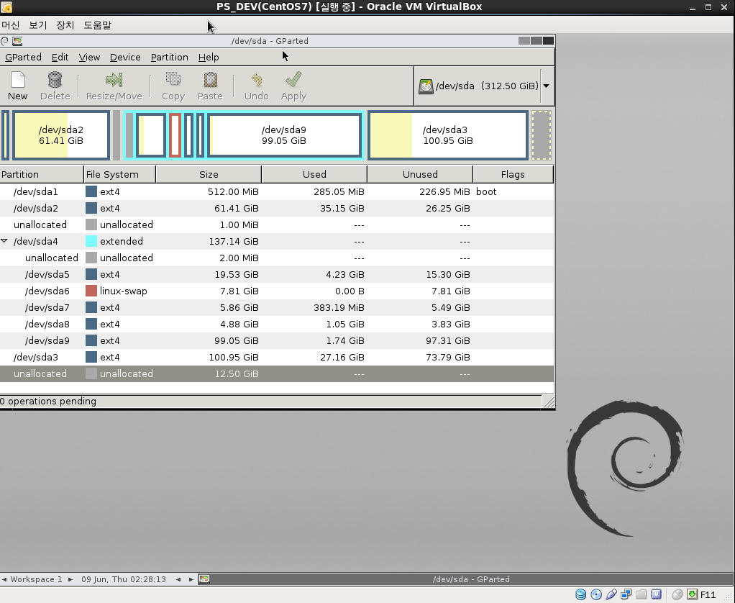Viewport: 735px width, 603px height.
Task: Click the VirtualBox app icon in title bar
Action: (6, 6)
